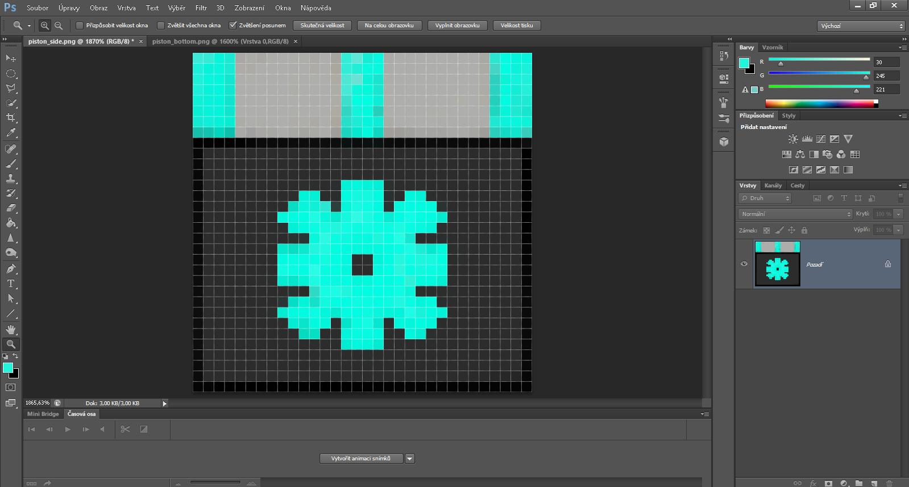Open the Soubor menu
This screenshot has height=487, width=909.
[38, 8]
